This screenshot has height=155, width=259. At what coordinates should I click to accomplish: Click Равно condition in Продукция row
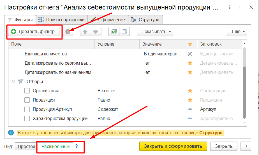pos(104,100)
